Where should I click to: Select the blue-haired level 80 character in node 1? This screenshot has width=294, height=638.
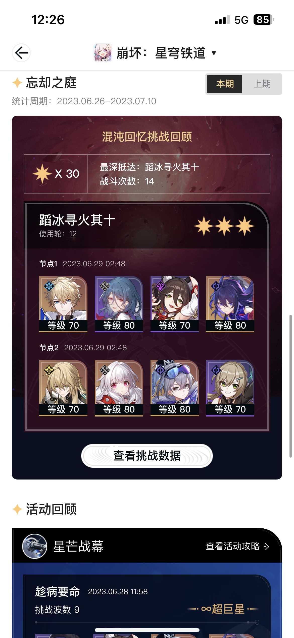pyautogui.click(x=119, y=304)
